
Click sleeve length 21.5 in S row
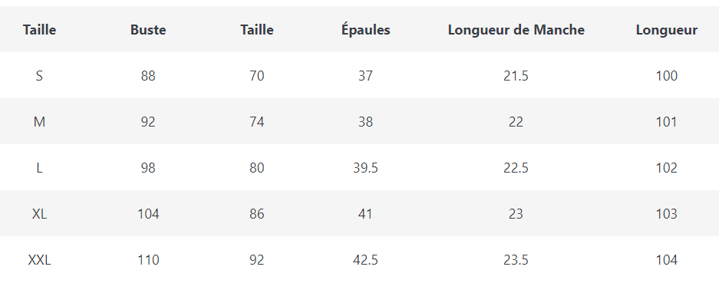point(516,76)
